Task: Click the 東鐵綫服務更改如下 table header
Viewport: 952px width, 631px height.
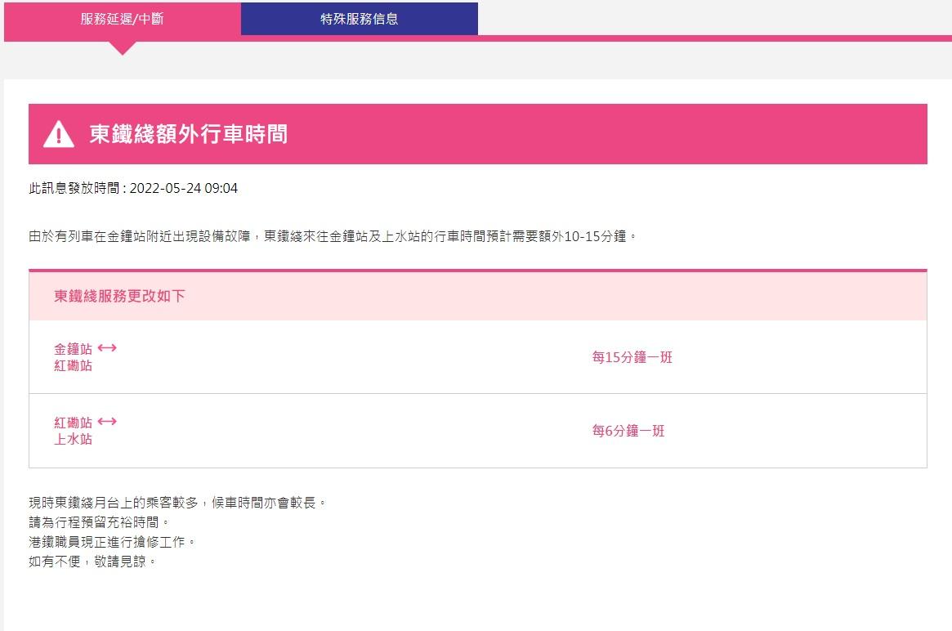Action: [119, 296]
